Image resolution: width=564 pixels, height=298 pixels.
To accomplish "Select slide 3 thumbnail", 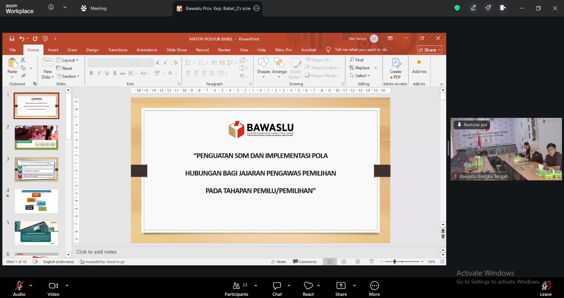I will [x=36, y=169].
